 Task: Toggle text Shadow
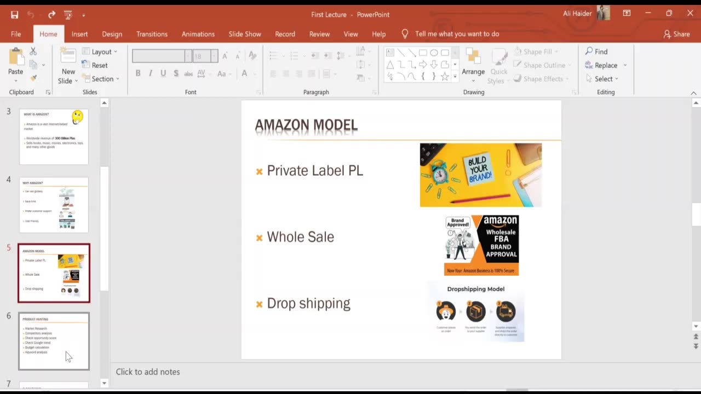pos(176,73)
